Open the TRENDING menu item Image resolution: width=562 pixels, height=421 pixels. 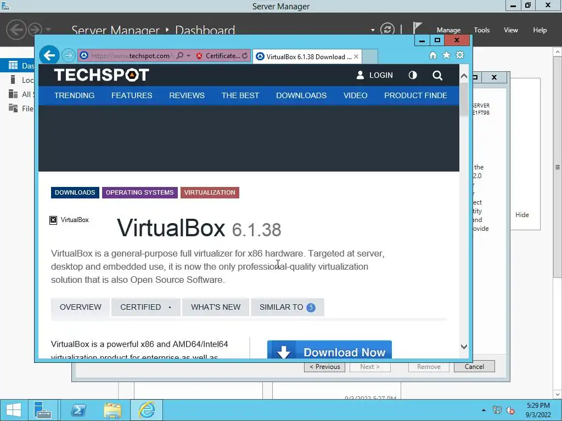(x=75, y=95)
